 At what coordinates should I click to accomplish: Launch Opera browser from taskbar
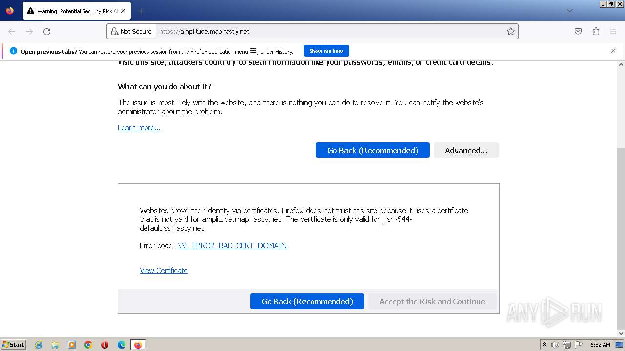(x=104, y=345)
